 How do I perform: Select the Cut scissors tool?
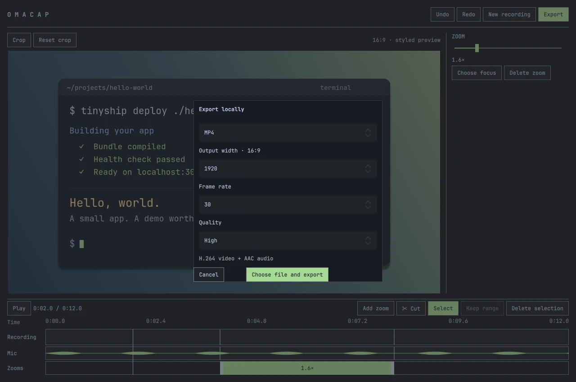[x=411, y=308]
